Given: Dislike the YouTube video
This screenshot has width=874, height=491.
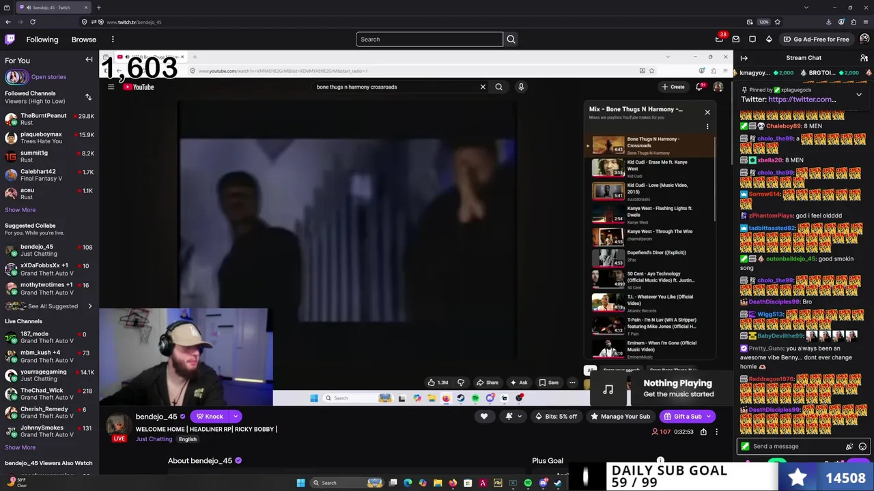Looking at the screenshot, I should click(x=461, y=383).
